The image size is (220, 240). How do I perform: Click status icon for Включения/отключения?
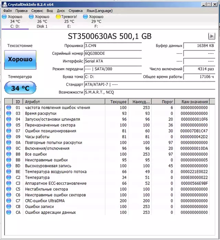(x=9, y=148)
